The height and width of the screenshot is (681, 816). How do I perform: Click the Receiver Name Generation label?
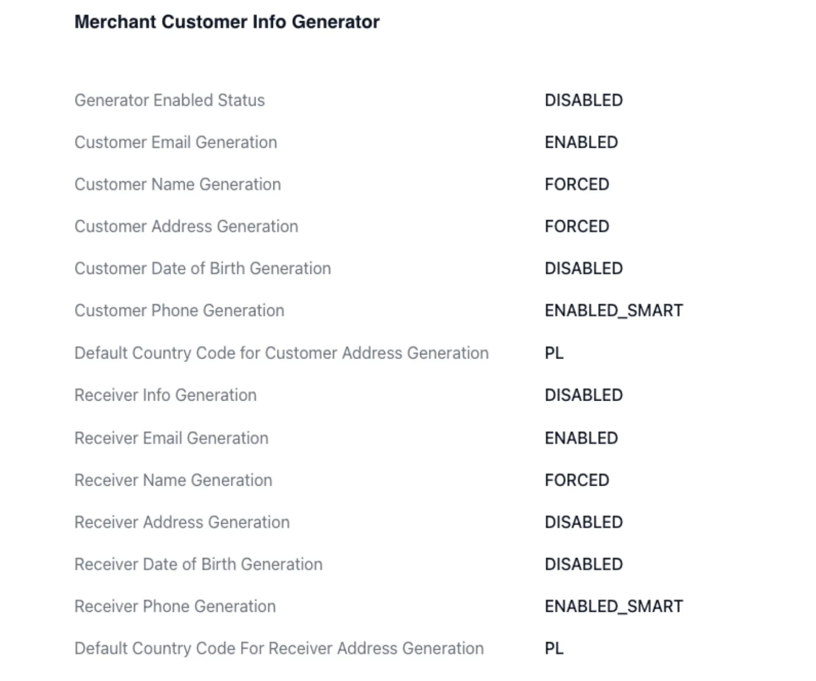(x=173, y=480)
